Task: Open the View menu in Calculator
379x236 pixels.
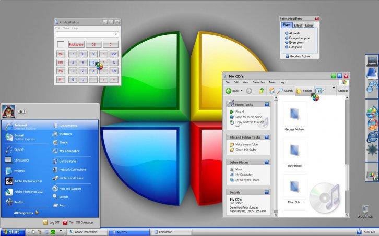Action: click(x=66, y=28)
